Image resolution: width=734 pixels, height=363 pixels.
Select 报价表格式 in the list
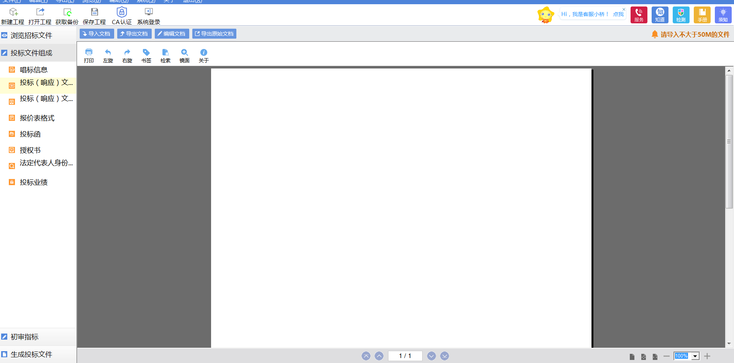[x=38, y=118]
